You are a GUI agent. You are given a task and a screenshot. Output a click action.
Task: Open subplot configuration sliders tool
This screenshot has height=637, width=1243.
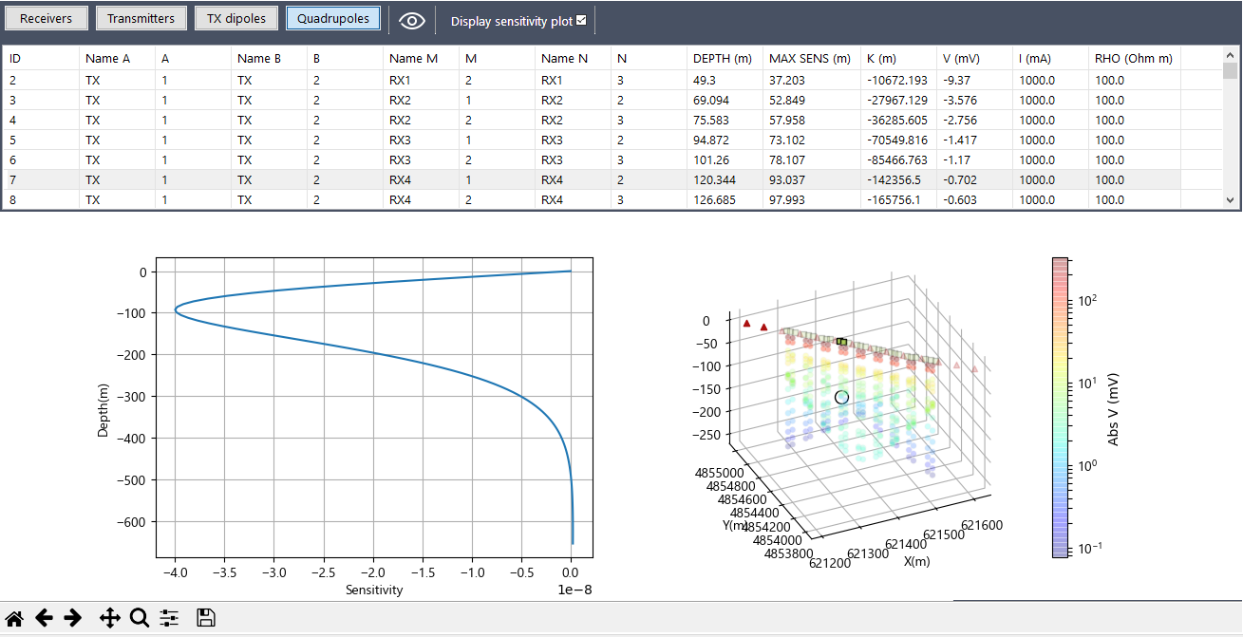pos(169,618)
